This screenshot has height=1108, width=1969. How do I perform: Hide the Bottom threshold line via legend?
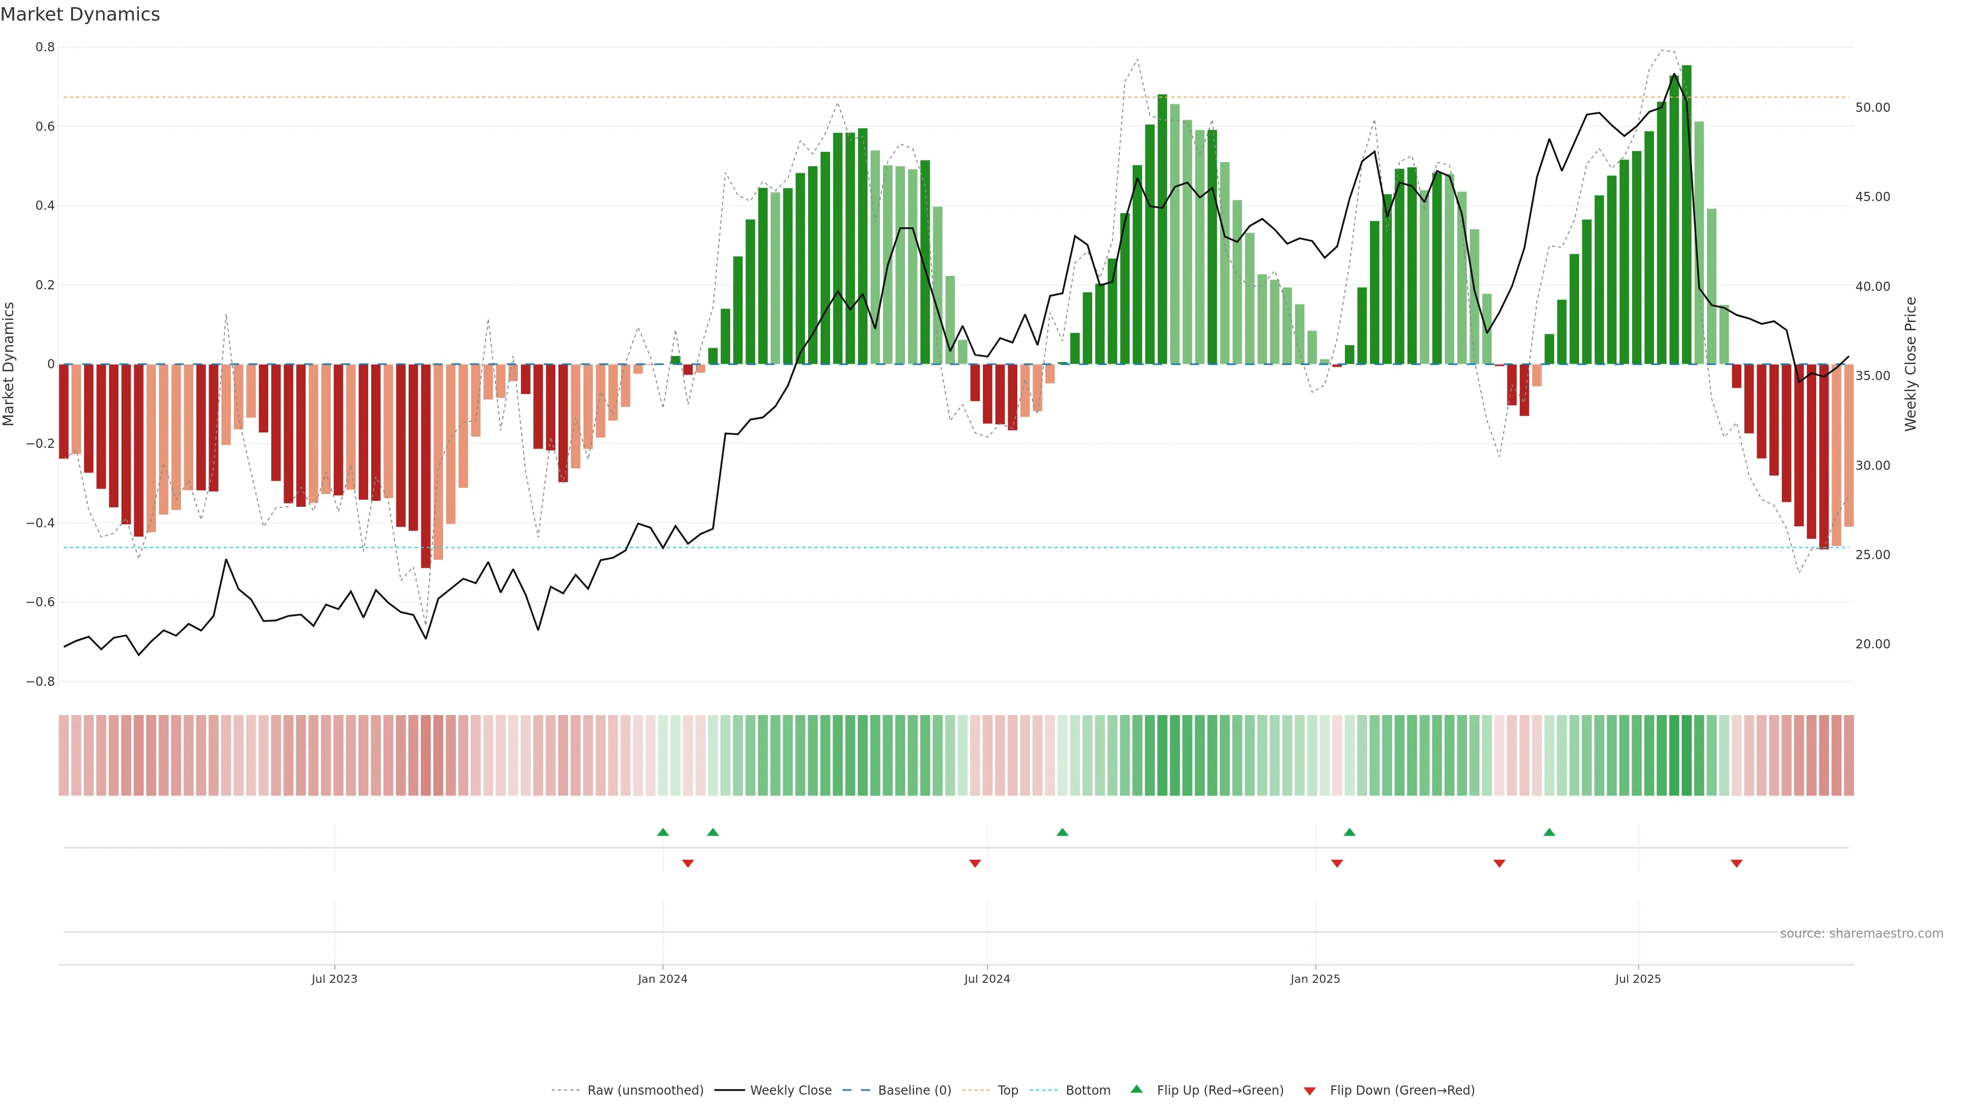click(1088, 1091)
